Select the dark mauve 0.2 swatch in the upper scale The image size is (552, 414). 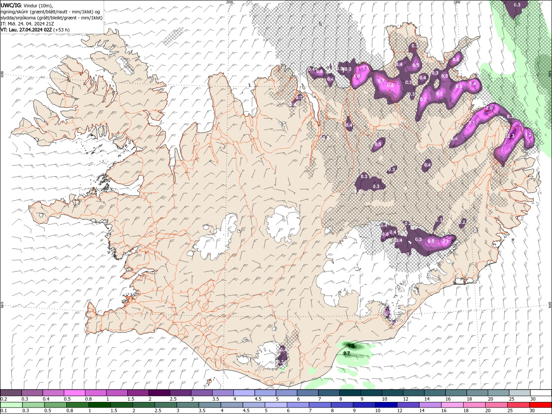pyautogui.click(x=11, y=393)
